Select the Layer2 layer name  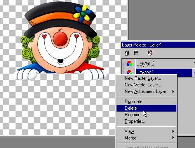click(x=145, y=63)
